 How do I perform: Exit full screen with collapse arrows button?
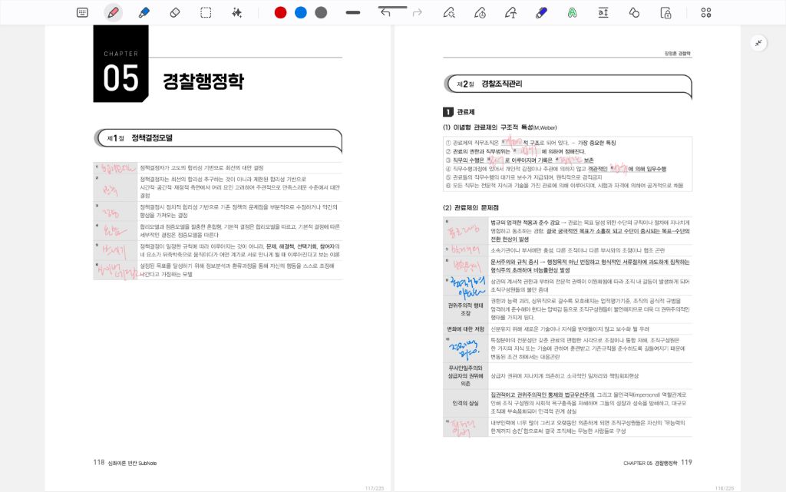tap(758, 42)
